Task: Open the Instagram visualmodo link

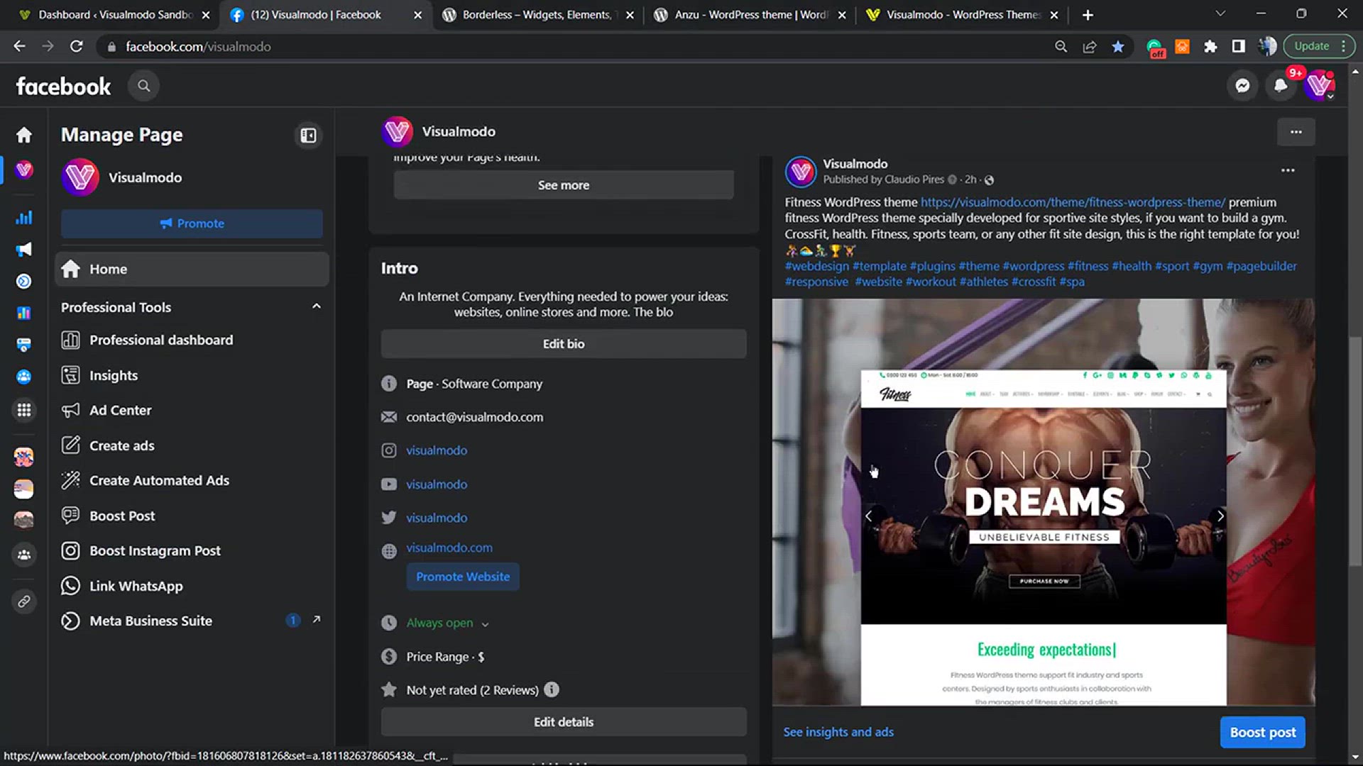Action: point(437,450)
